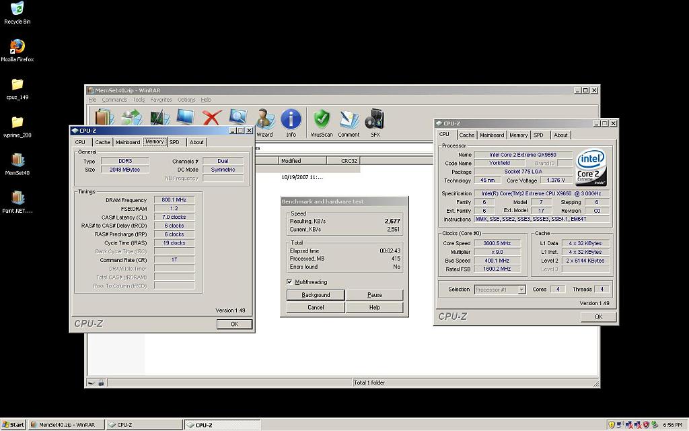The height and width of the screenshot is (431, 689).
Task: Open About tab in left CPU-Z window
Action: click(x=196, y=142)
